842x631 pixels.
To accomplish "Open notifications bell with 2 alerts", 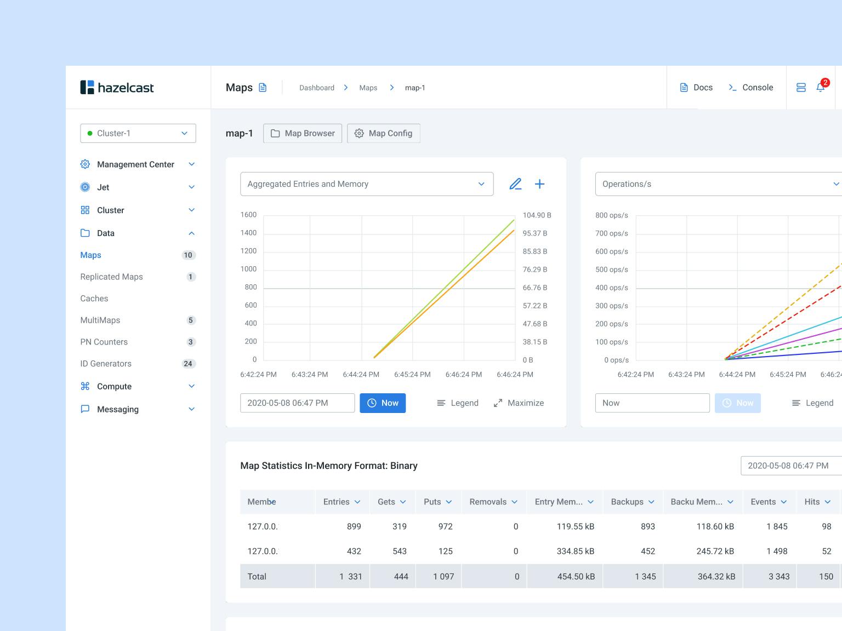I will (821, 88).
